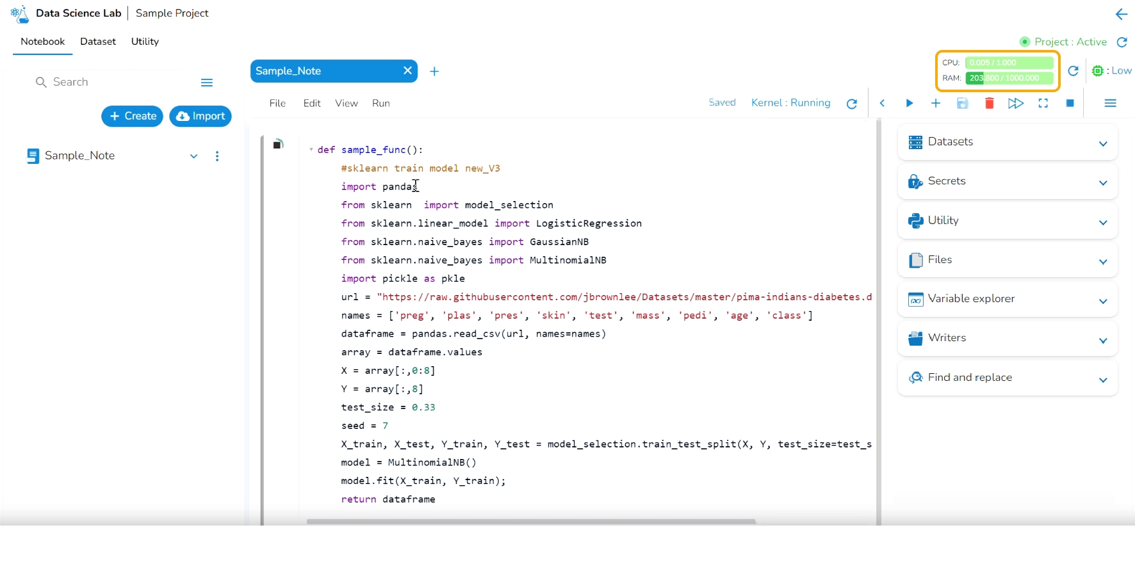Expand the Find and replace panel

1008,378
